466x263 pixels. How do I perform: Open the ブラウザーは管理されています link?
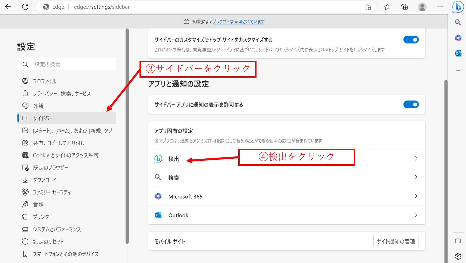238,22
